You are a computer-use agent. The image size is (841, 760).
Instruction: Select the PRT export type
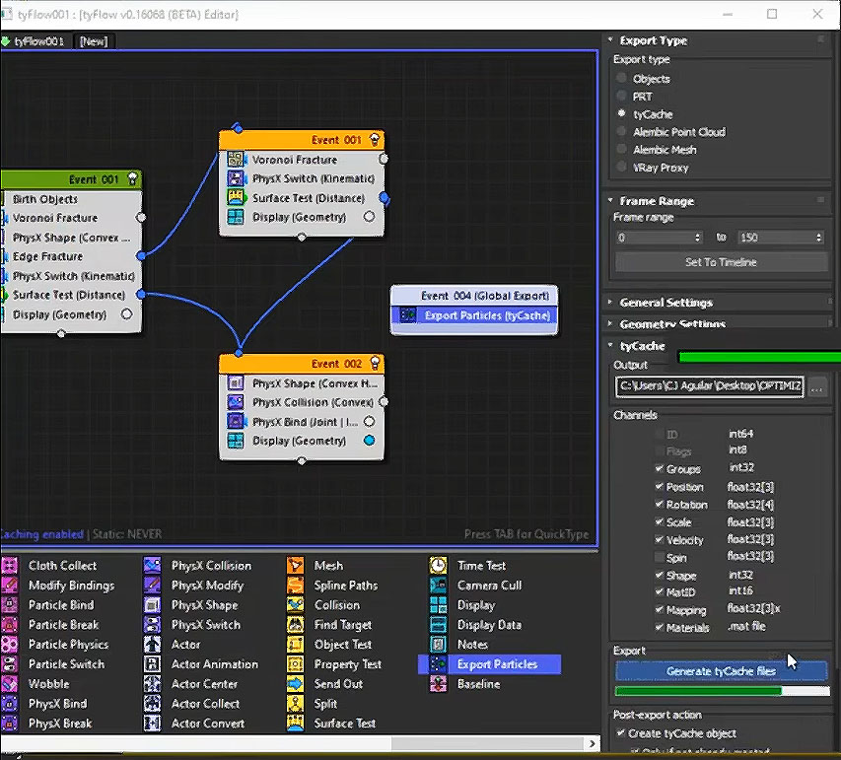(622, 96)
